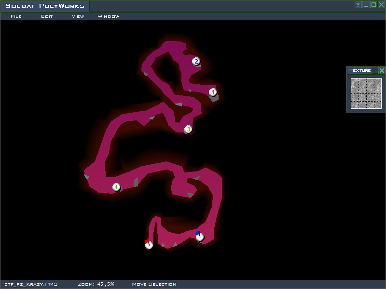Click the ctf_pz_Krazy.PMS filename in status bar
The image size is (386, 289).
(31, 284)
